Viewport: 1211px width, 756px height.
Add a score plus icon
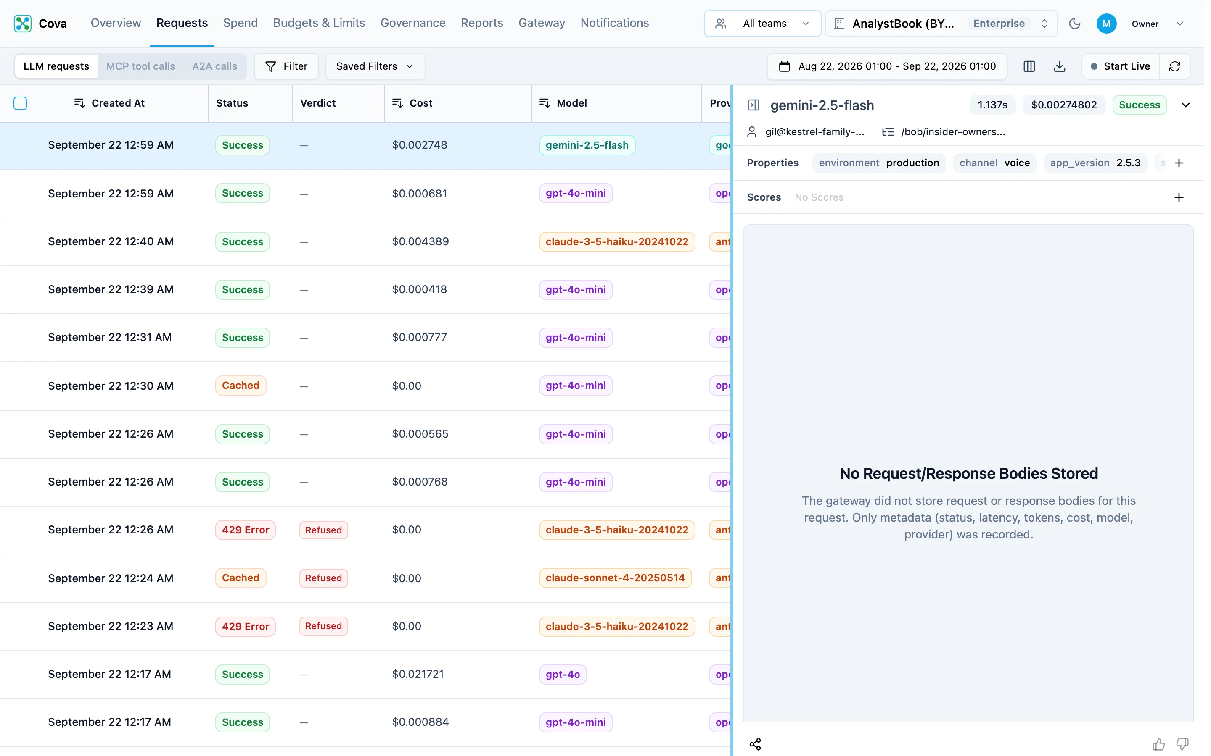pyautogui.click(x=1179, y=197)
